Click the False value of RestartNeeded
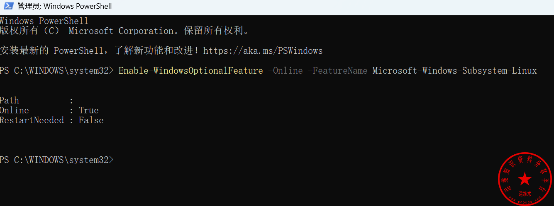The image size is (554, 206). click(91, 120)
